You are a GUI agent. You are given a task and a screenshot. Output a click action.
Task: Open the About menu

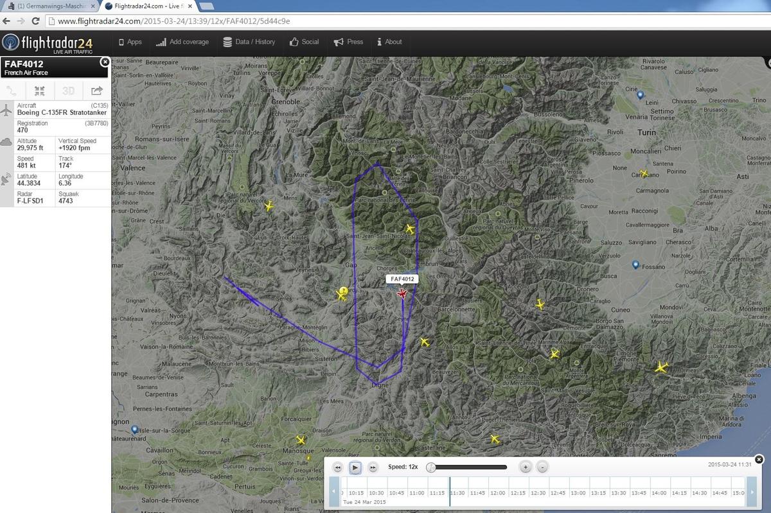[x=389, y=42]
